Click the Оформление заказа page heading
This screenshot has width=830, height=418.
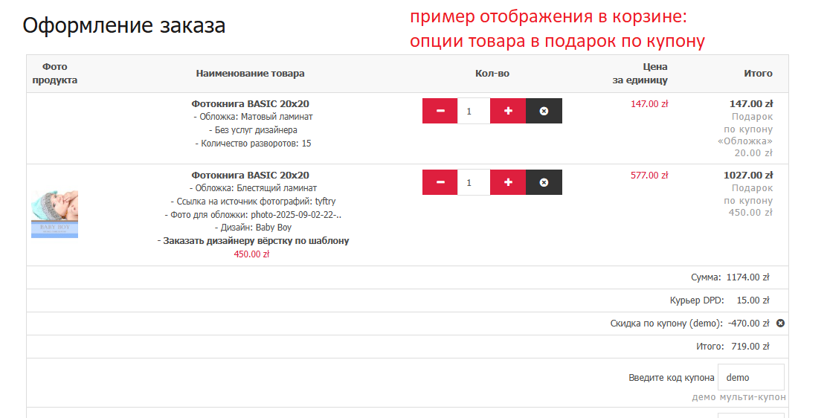point(124,26)
